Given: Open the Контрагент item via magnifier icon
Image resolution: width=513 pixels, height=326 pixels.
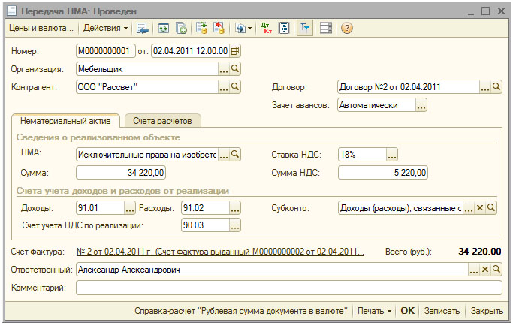Looking at the screenshot, I should click(x=235, y=86).
